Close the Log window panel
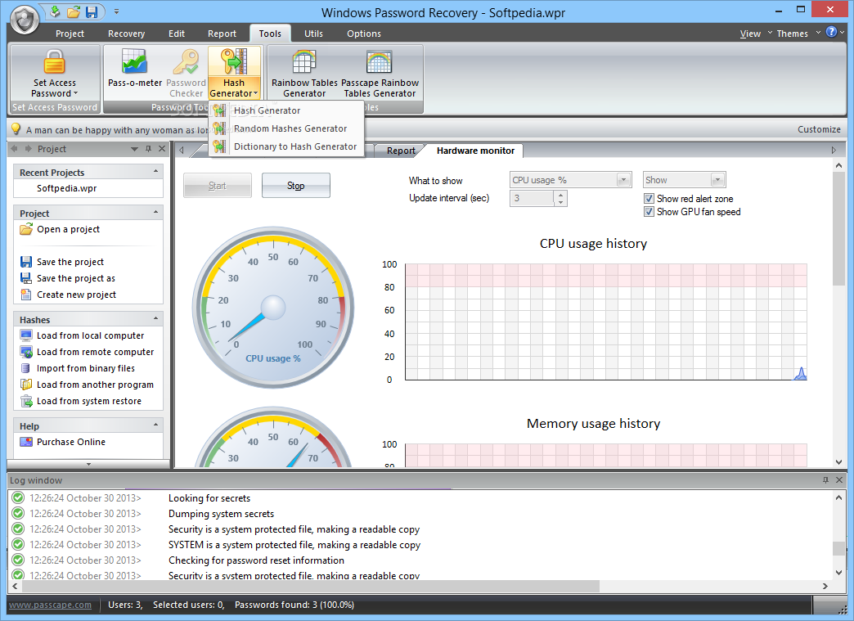 pyautogui.click(x=839, y=480)
